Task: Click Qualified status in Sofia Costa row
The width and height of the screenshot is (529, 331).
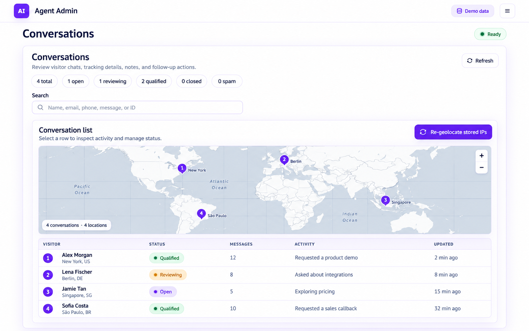Action: [x=166, y=309]
